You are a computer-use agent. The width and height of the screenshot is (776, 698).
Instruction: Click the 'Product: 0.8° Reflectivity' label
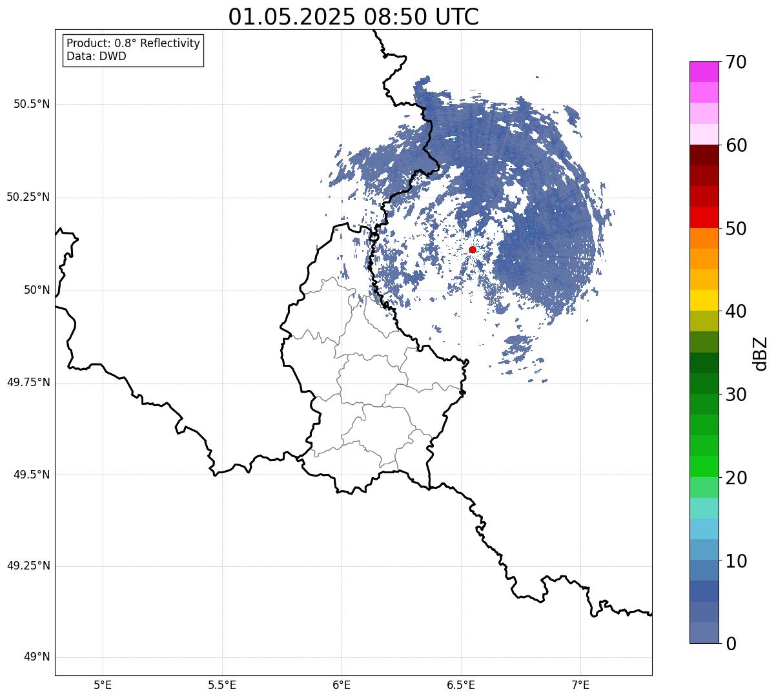click(x=134, y=43)
